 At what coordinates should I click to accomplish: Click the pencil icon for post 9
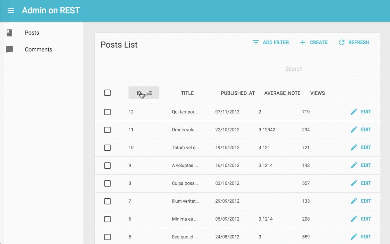(354, 165)
